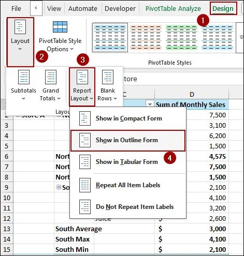Click the Grand Totals icon

point(51,77)
